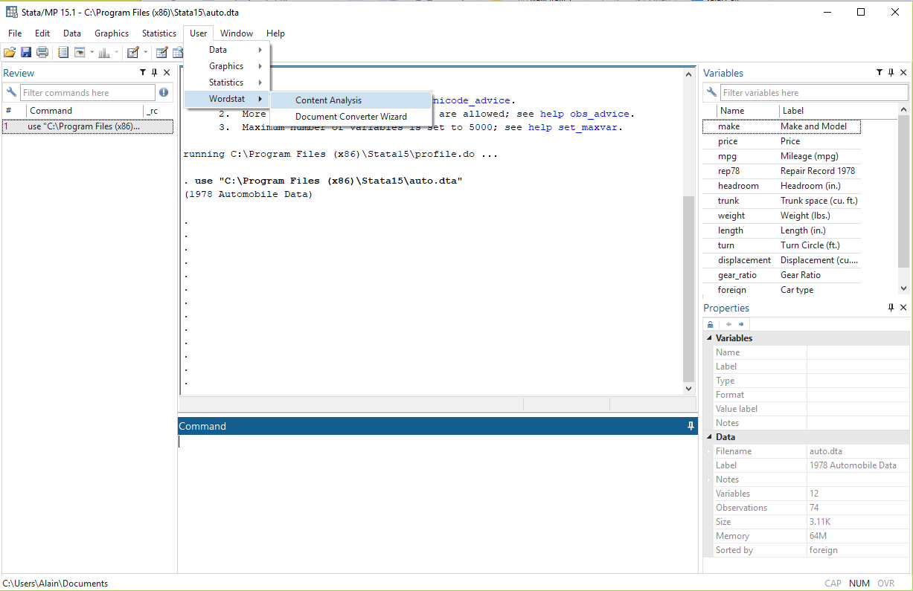913x591 pixels.
Task: Choose Content Analysis from Wordstat submenu
Action: tap(350, 100)
